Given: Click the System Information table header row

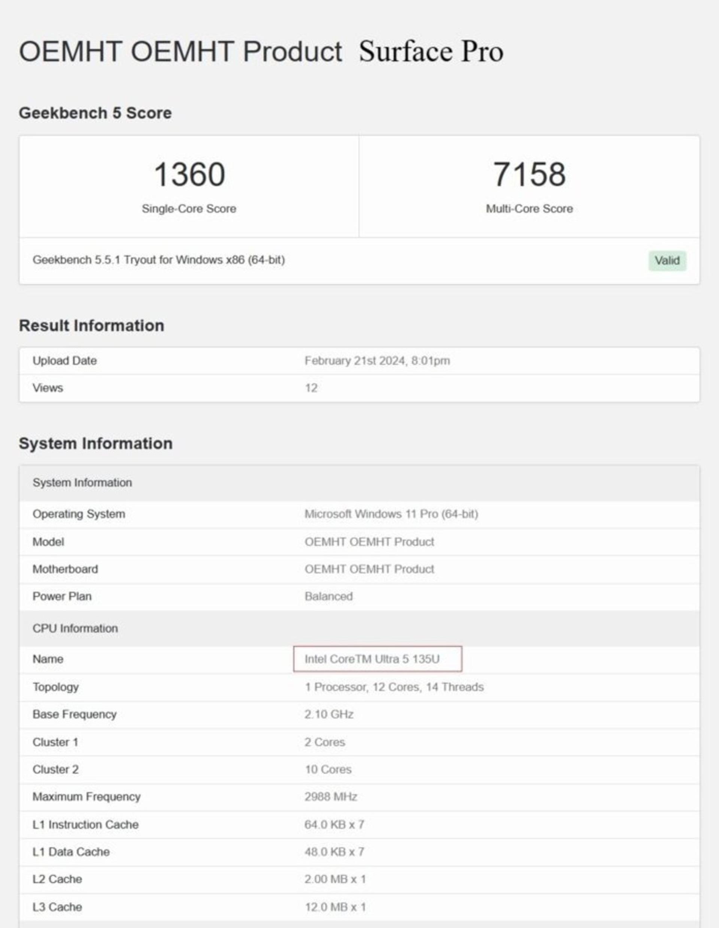Looking at the screenshot, I should pos(359,483).
